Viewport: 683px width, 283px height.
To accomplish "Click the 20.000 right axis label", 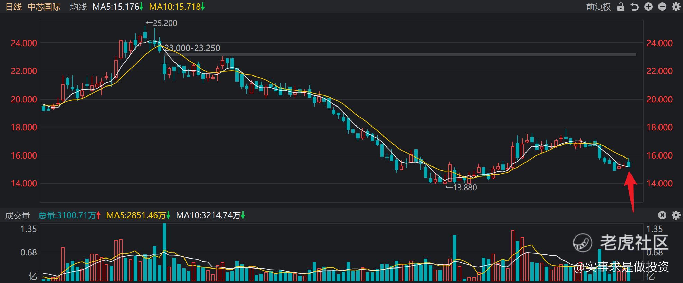I will [x=660, y=99].
